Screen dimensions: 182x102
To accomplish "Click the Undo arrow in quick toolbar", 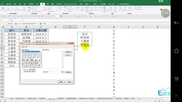I will [18, 16].
